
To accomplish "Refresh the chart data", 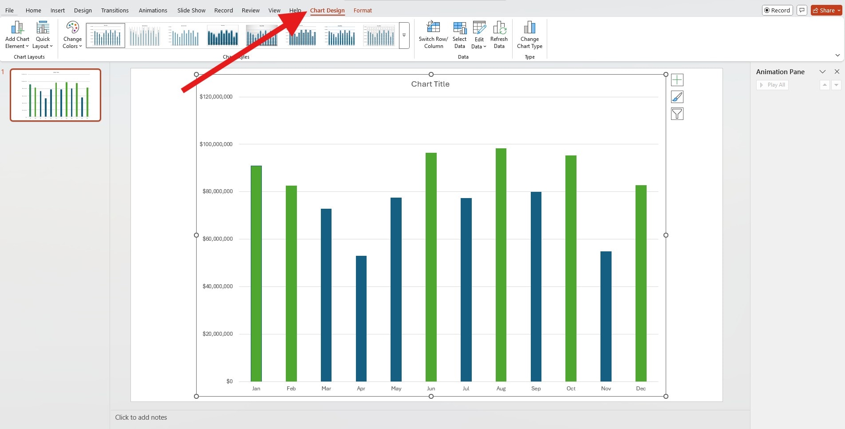I will [499, 35].
